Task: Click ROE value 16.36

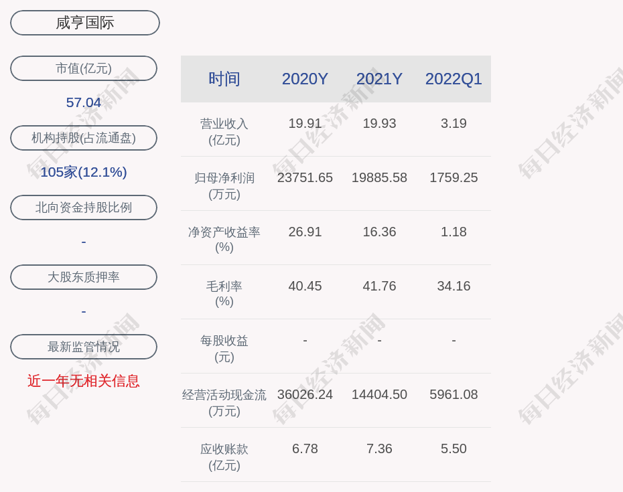Action: pyautogui.click(x=379, y=232)
